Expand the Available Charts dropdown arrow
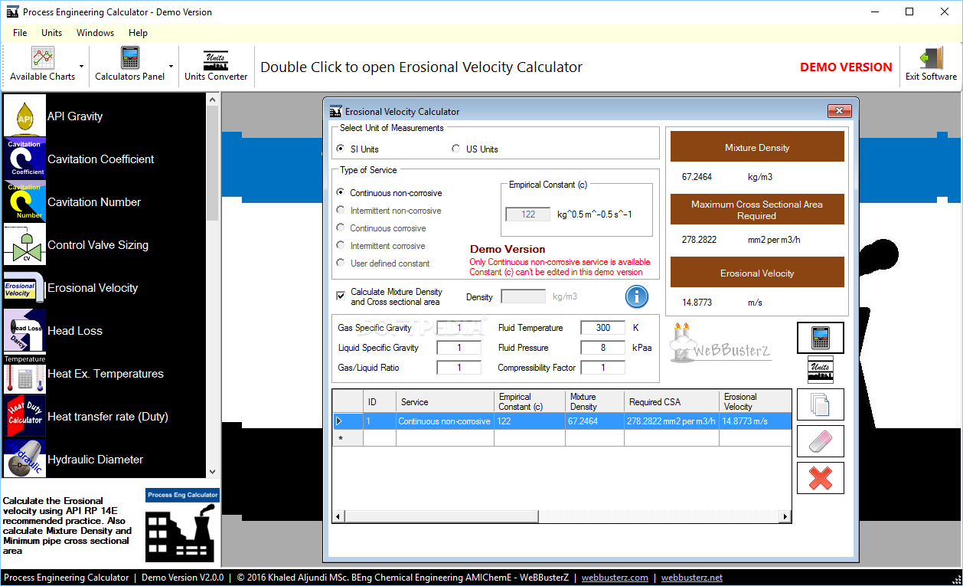The height and width of the screenshot is (586, 963). (x=81, y=66)
